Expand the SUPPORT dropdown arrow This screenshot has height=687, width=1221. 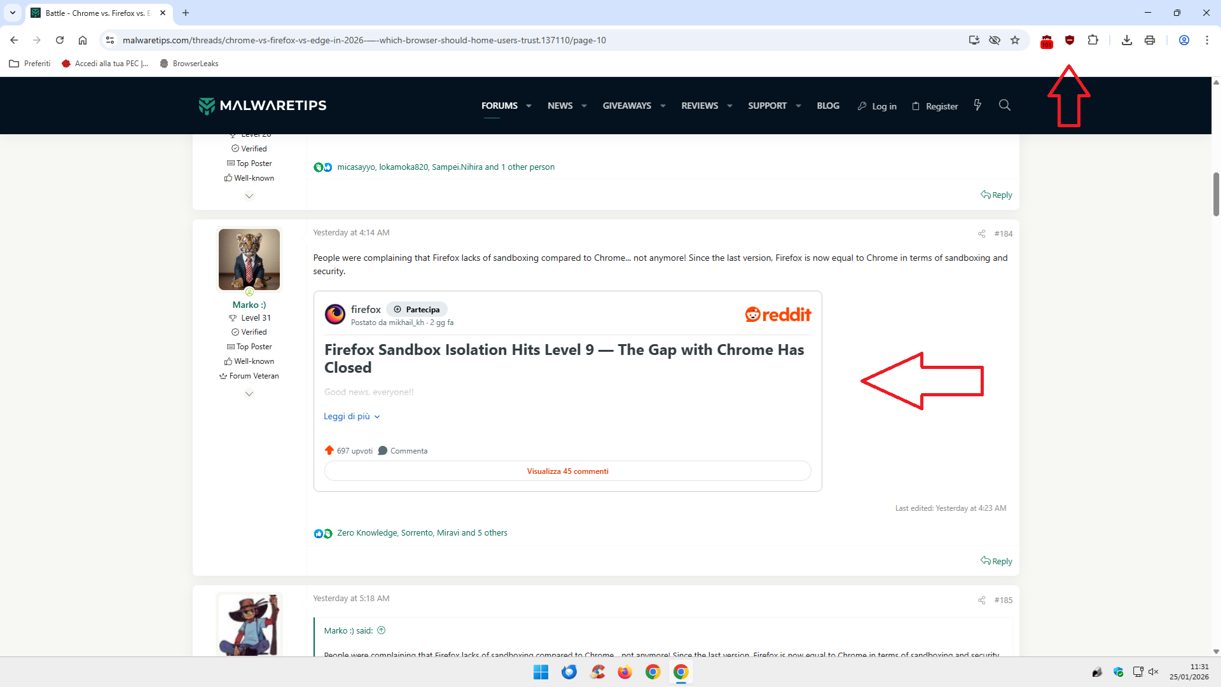pos(798,106)
